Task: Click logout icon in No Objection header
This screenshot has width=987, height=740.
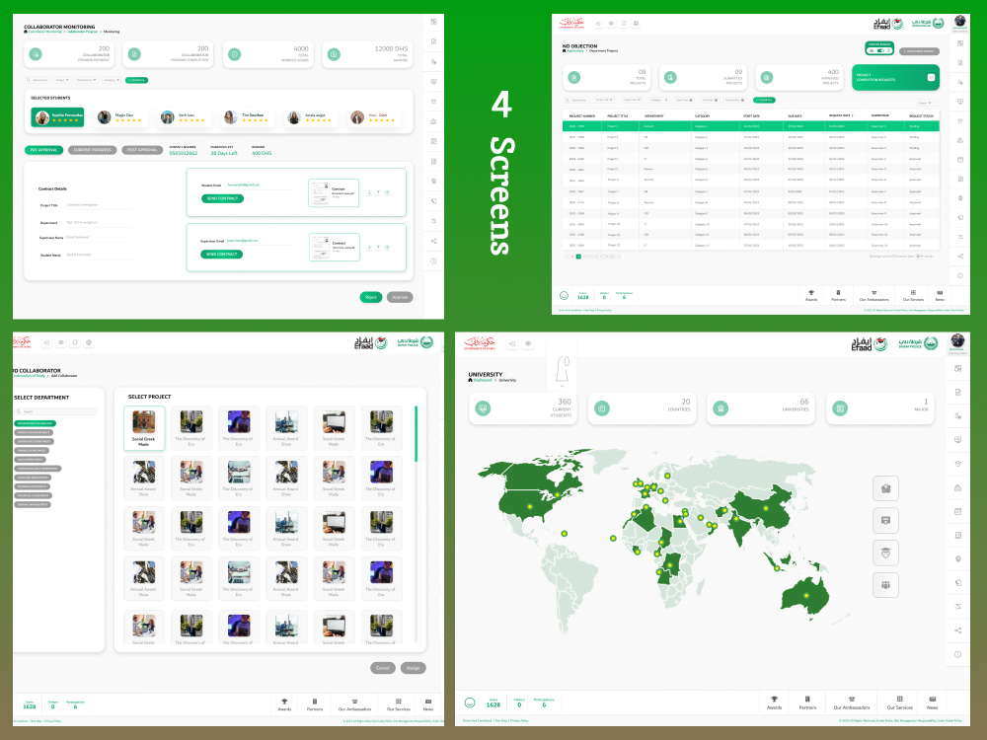Action: tap(598, 24)
